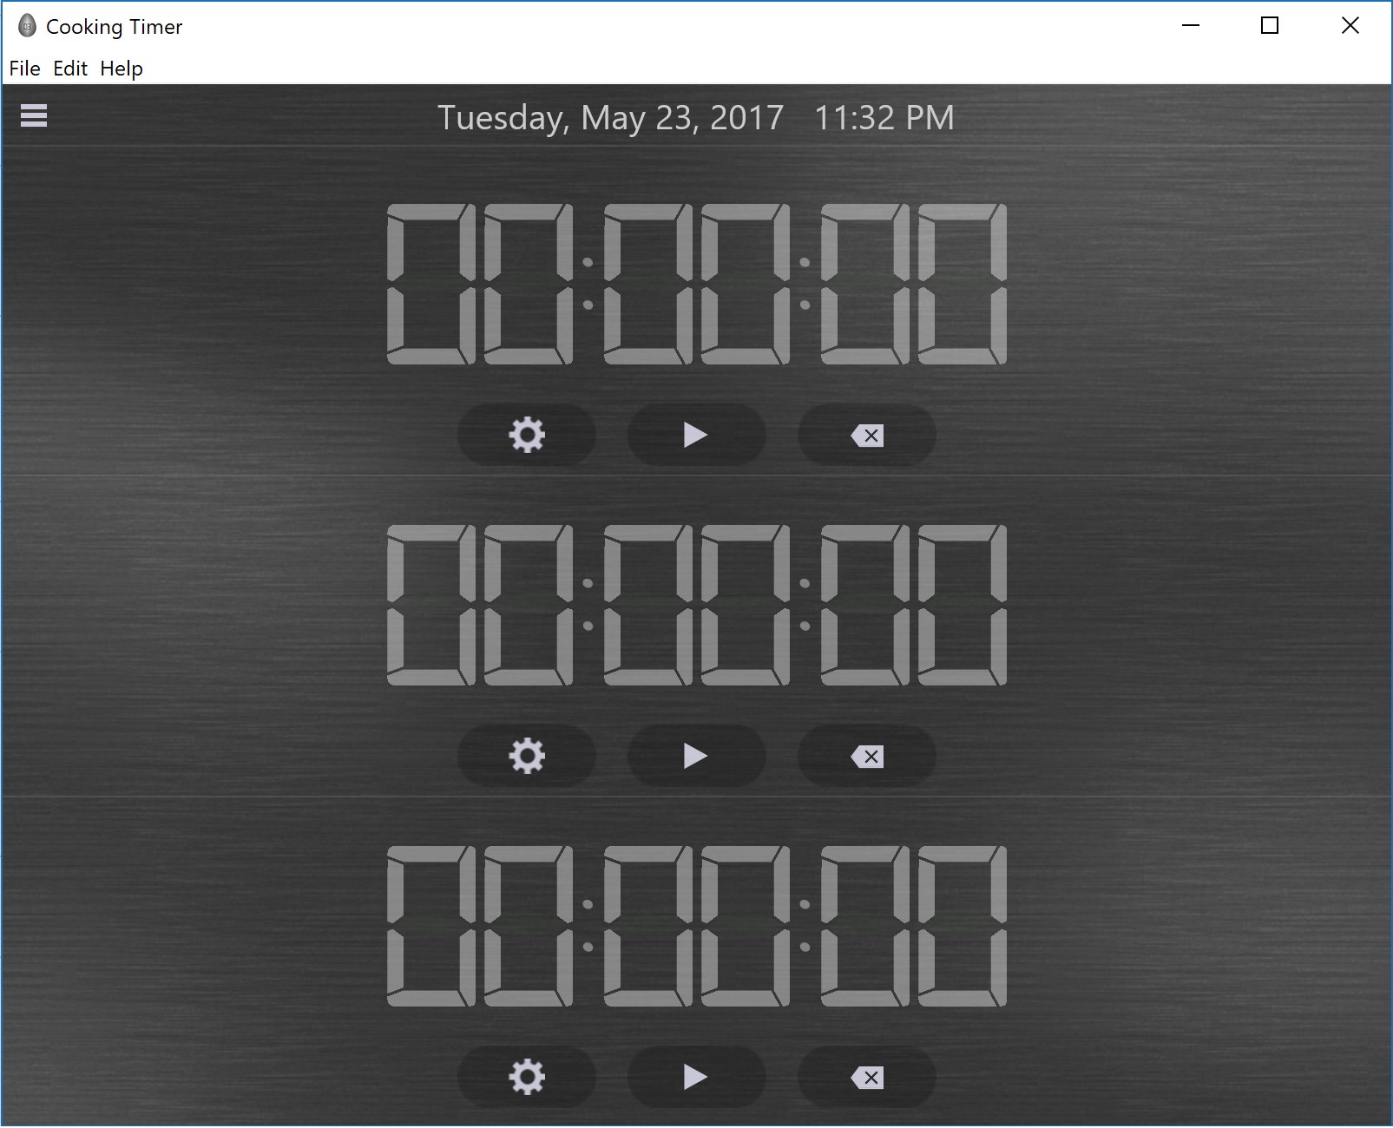1393x1128 pixels.
Task: Clear the middle timer's value
Action: (865, 756)
